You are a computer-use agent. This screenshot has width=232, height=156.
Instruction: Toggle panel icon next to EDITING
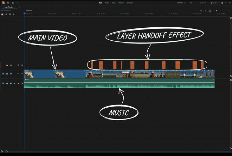(185, 3)
